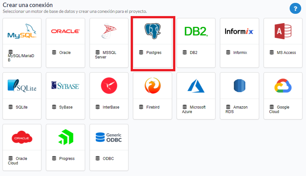Click the ODBC label text
Screen dimensions: 306x176
108,159
